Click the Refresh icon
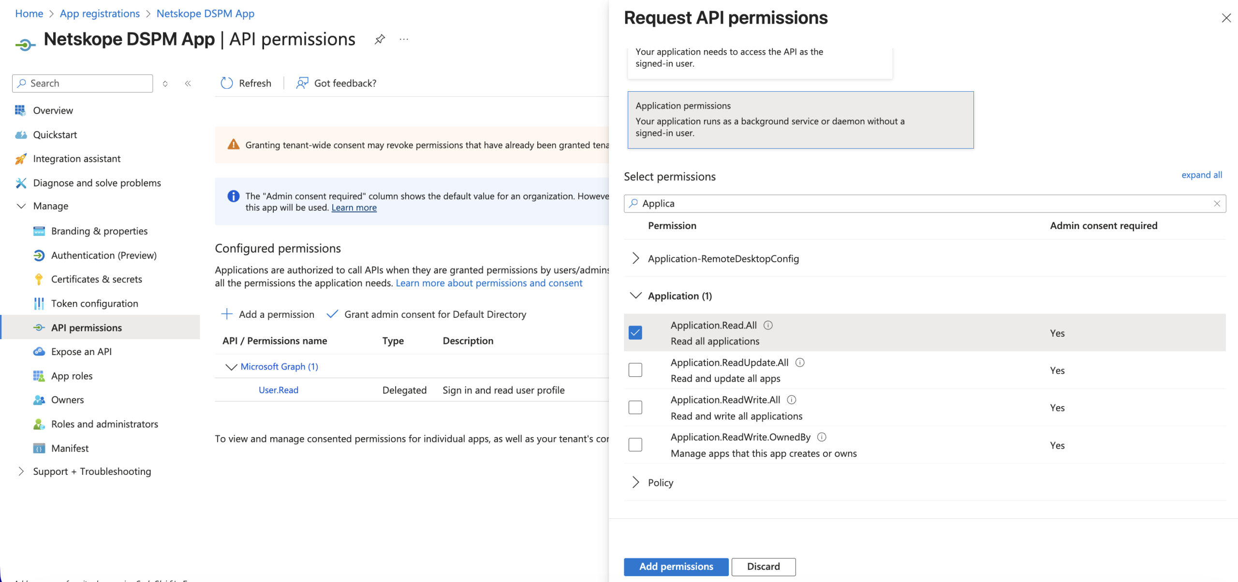The image size is (1238, 582). [226, 83]
